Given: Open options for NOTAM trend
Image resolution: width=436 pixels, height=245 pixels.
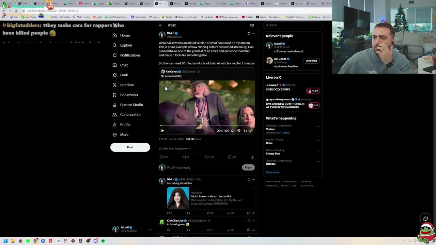Looking at the screenshot, I should (318, 161).
